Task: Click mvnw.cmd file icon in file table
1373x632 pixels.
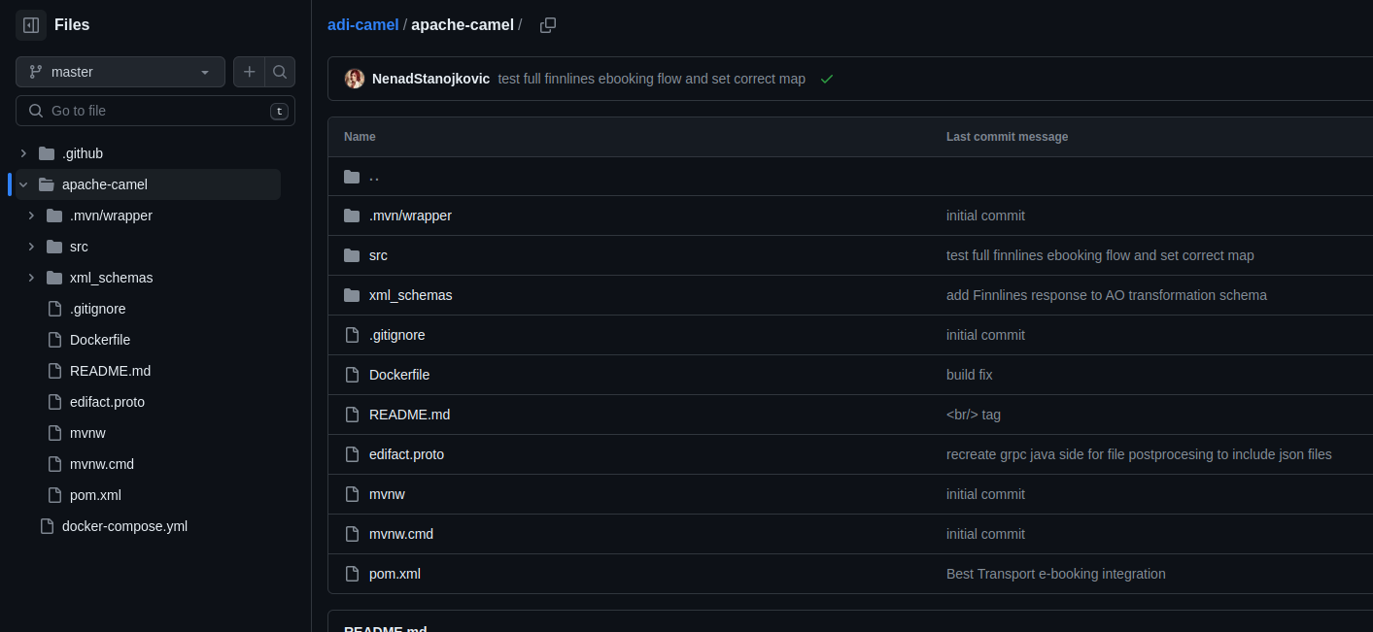Action: pyautogui.click(x=352, y=534)
